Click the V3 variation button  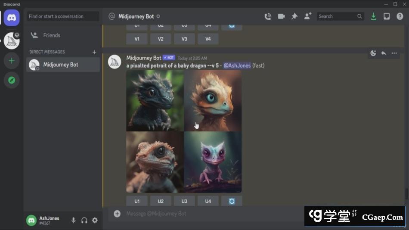[x=184, y=39]
